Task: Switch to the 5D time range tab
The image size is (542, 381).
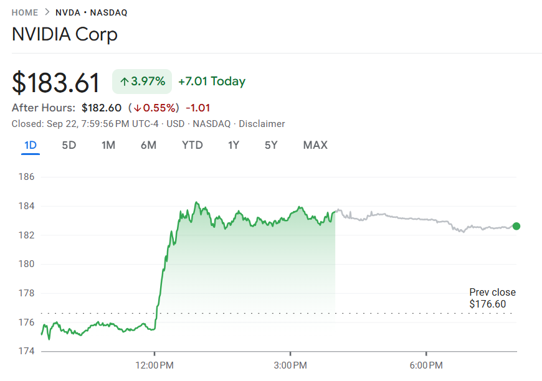Action: pyautogui.click(x=69, y=145)
